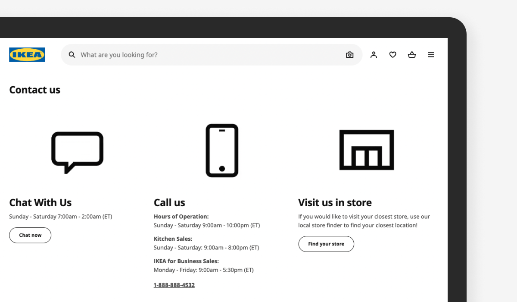The image size is (517, 302).
Task: Click 'Sunday - Saturday 9:00am - 10:00pm (ET)' text
Action: [x=207, y=225]
